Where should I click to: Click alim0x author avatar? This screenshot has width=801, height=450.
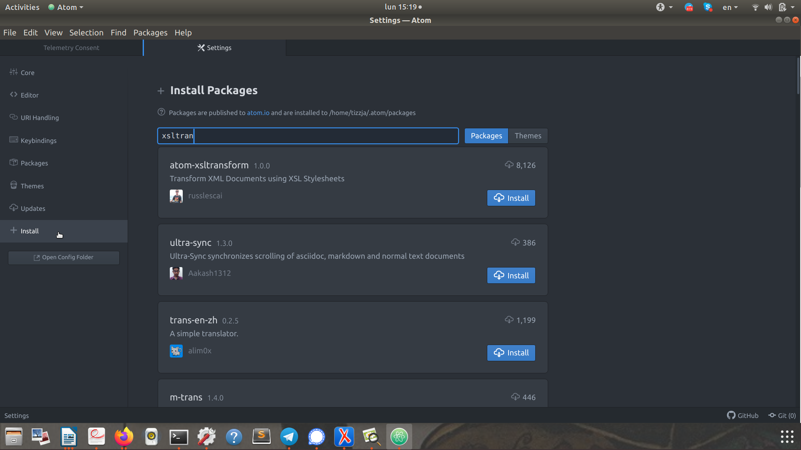click(x=176, y=351)
